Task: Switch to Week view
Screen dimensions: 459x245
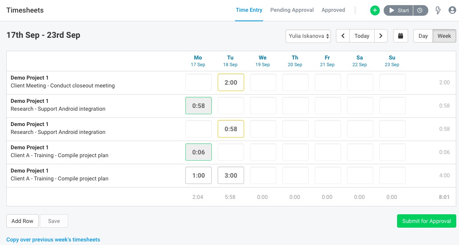Action: tap(444, 36)
